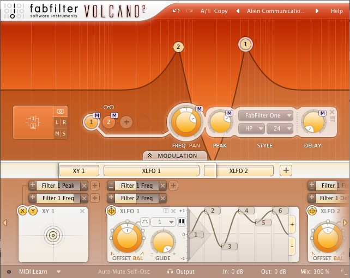This screenshot has width=350, height=278.
Task: Remove the Filter 1 Peak slot
Action: [84, 186]
